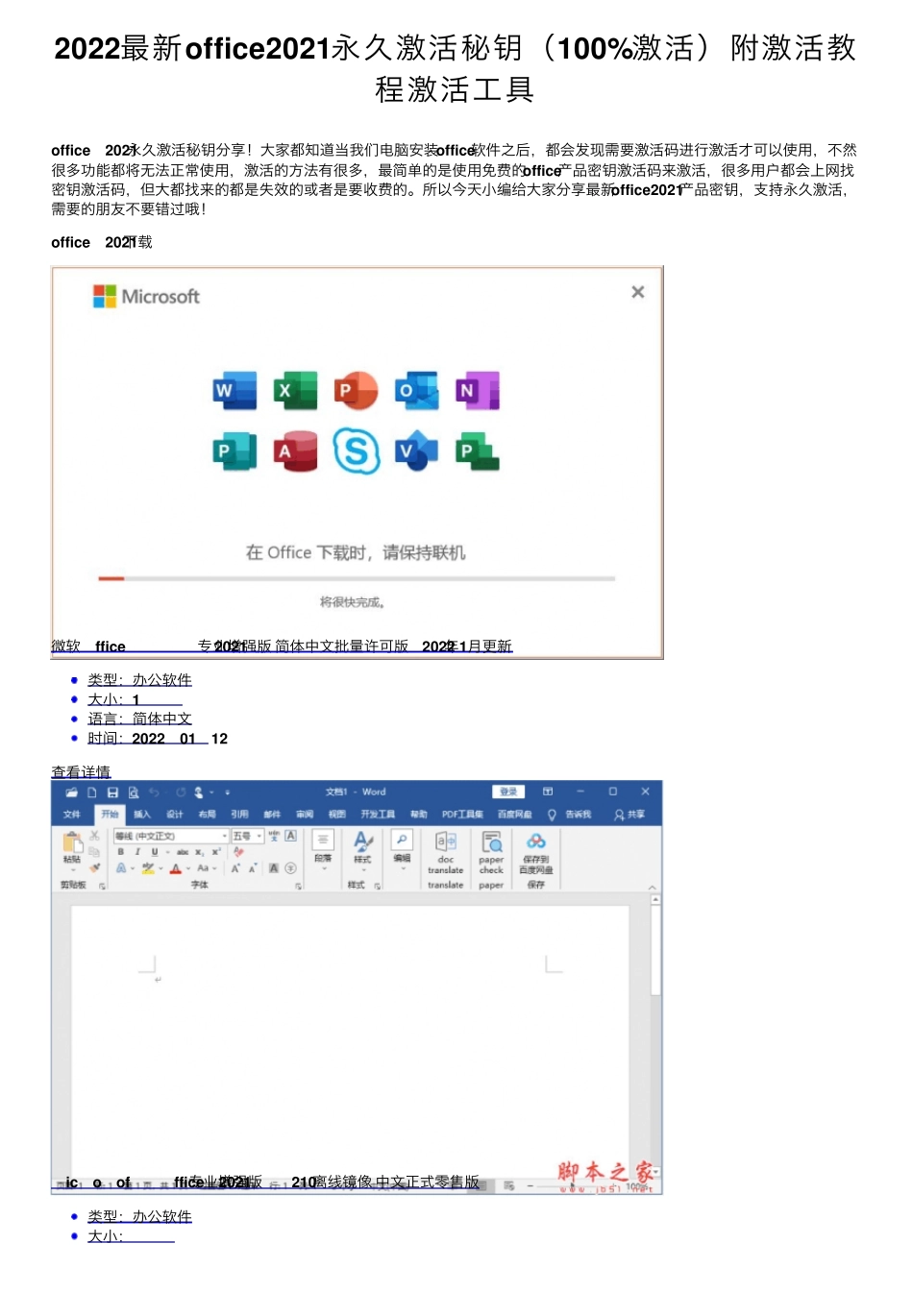Close the Microsoft Office installer dialog with X
The image size is (913, 1292).
(x=638, y=292)
